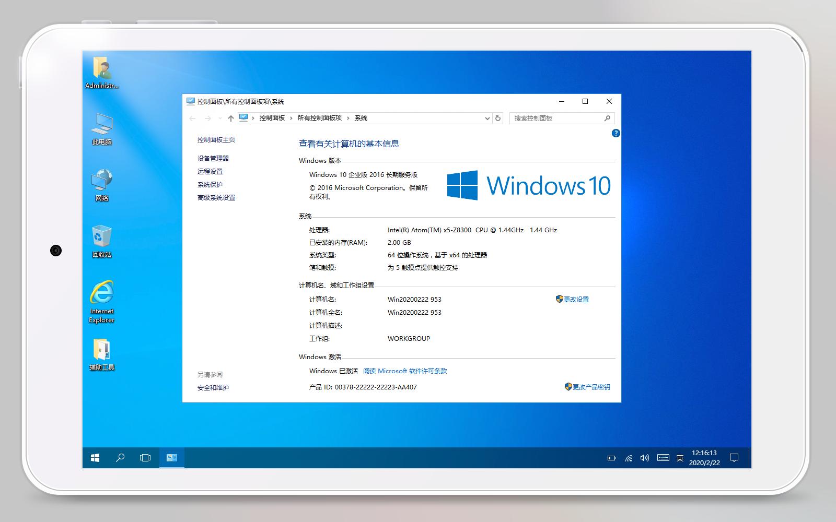Viewport: 836px width, 522px height.
Task: Open the Start menu
Action: click(x=95, y=458)
